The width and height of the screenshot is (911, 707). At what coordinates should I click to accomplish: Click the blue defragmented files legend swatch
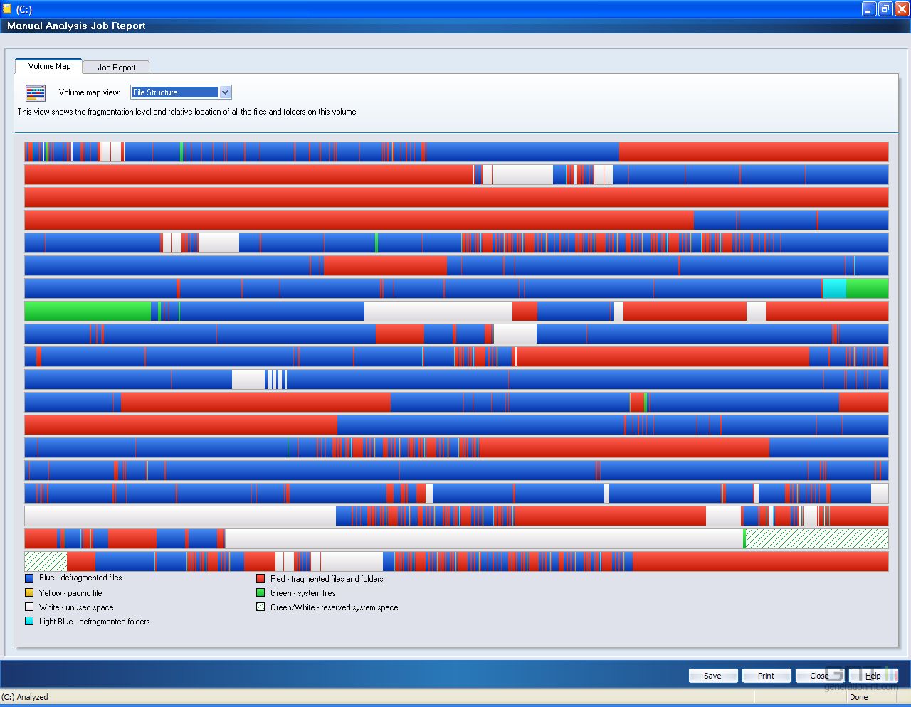tap(29, 578)
